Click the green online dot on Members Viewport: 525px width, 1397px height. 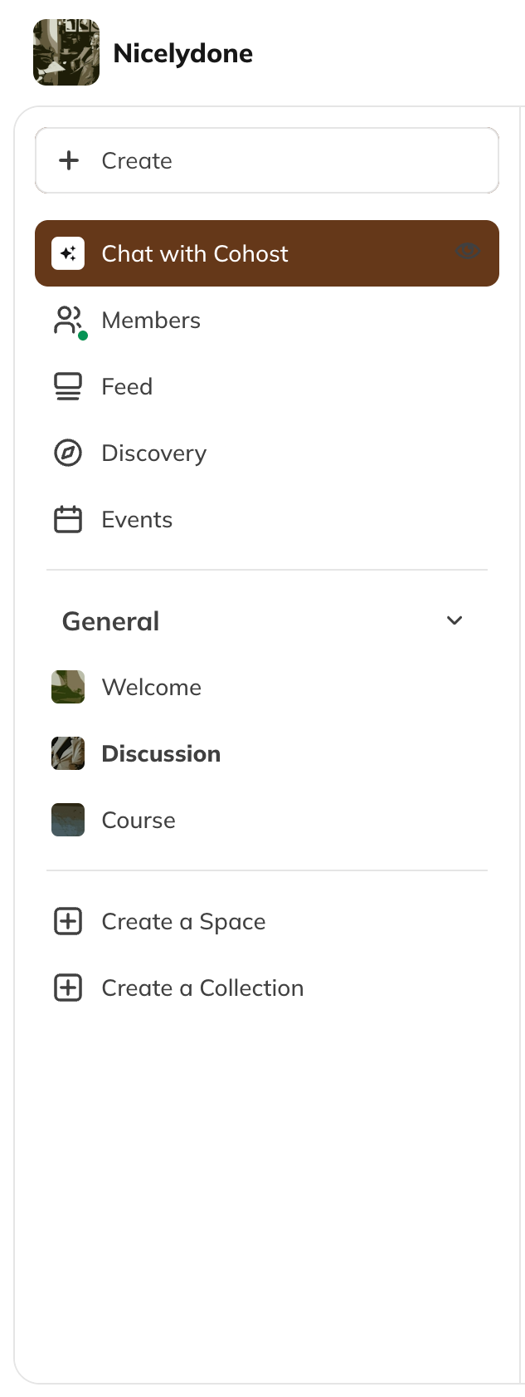(x=81, y=335)
